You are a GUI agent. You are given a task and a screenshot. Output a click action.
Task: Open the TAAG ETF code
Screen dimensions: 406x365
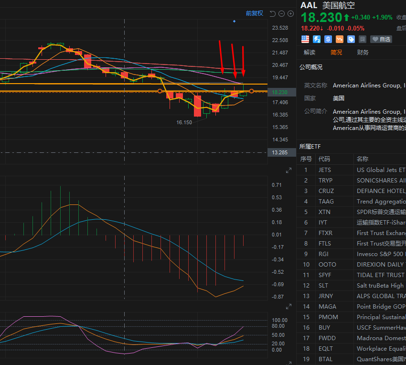[326, 202]
